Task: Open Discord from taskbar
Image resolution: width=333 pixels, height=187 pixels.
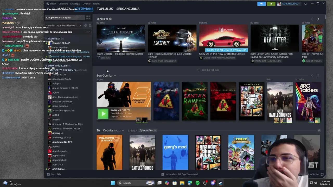Action: coord(213,183)
